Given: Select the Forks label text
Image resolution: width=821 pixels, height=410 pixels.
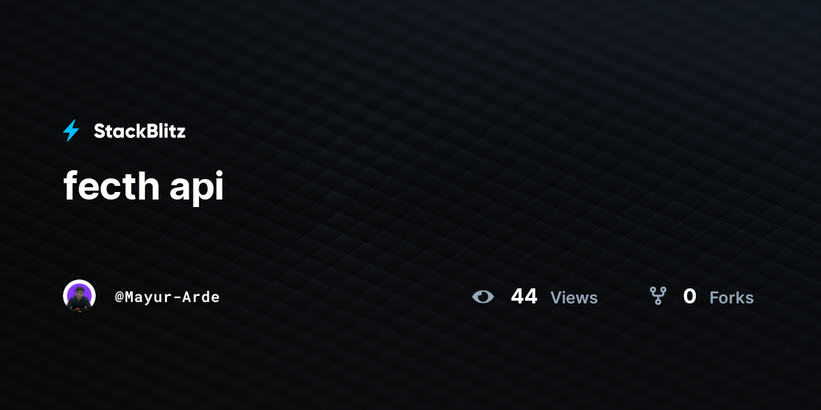Looking at the screenshot, I should click(731, 297).
